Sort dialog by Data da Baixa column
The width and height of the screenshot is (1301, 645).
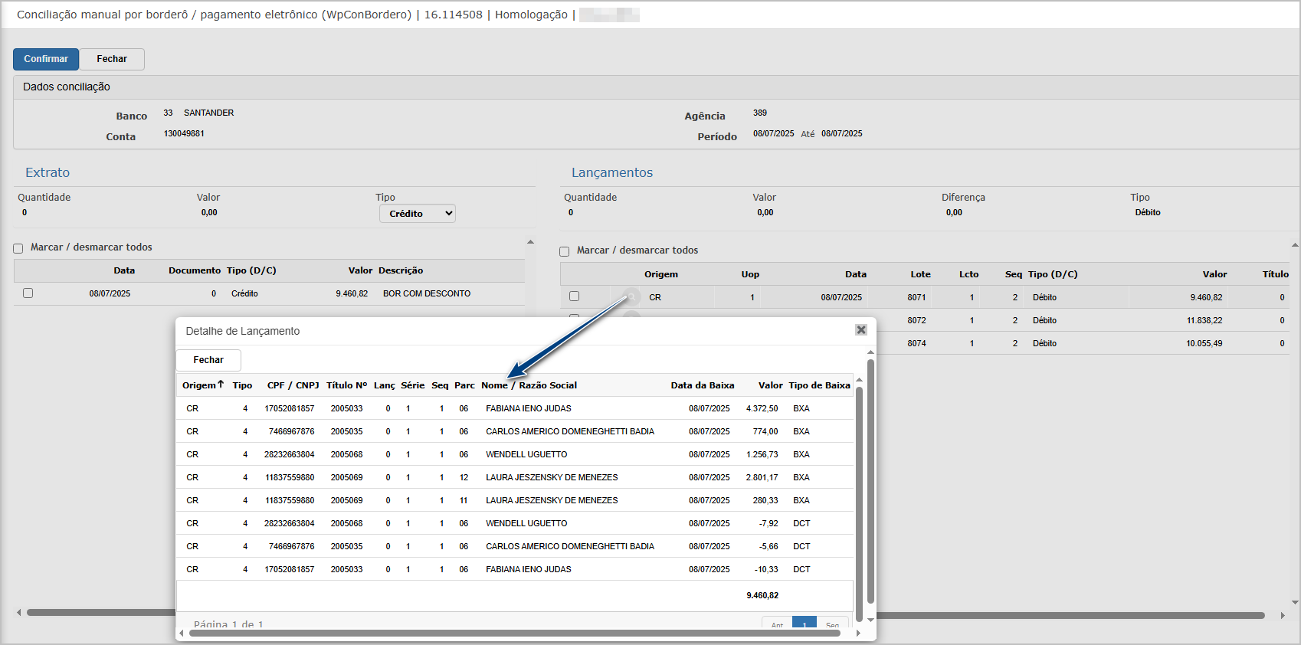703,385
